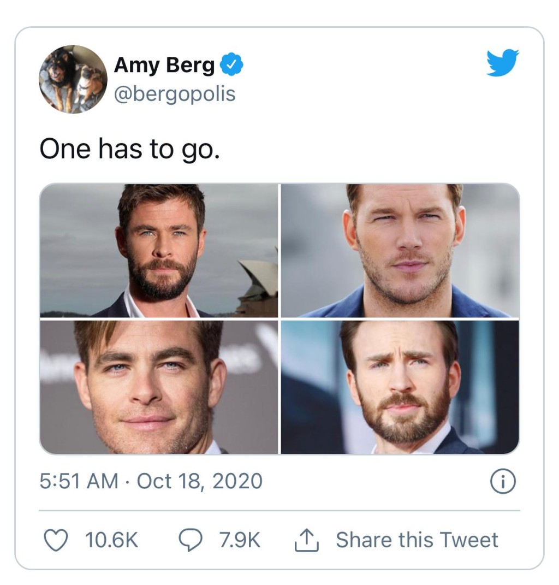Viewport: 559px width, 585px height.
Task: Click the 7.9K replies count
Action: 240,540
